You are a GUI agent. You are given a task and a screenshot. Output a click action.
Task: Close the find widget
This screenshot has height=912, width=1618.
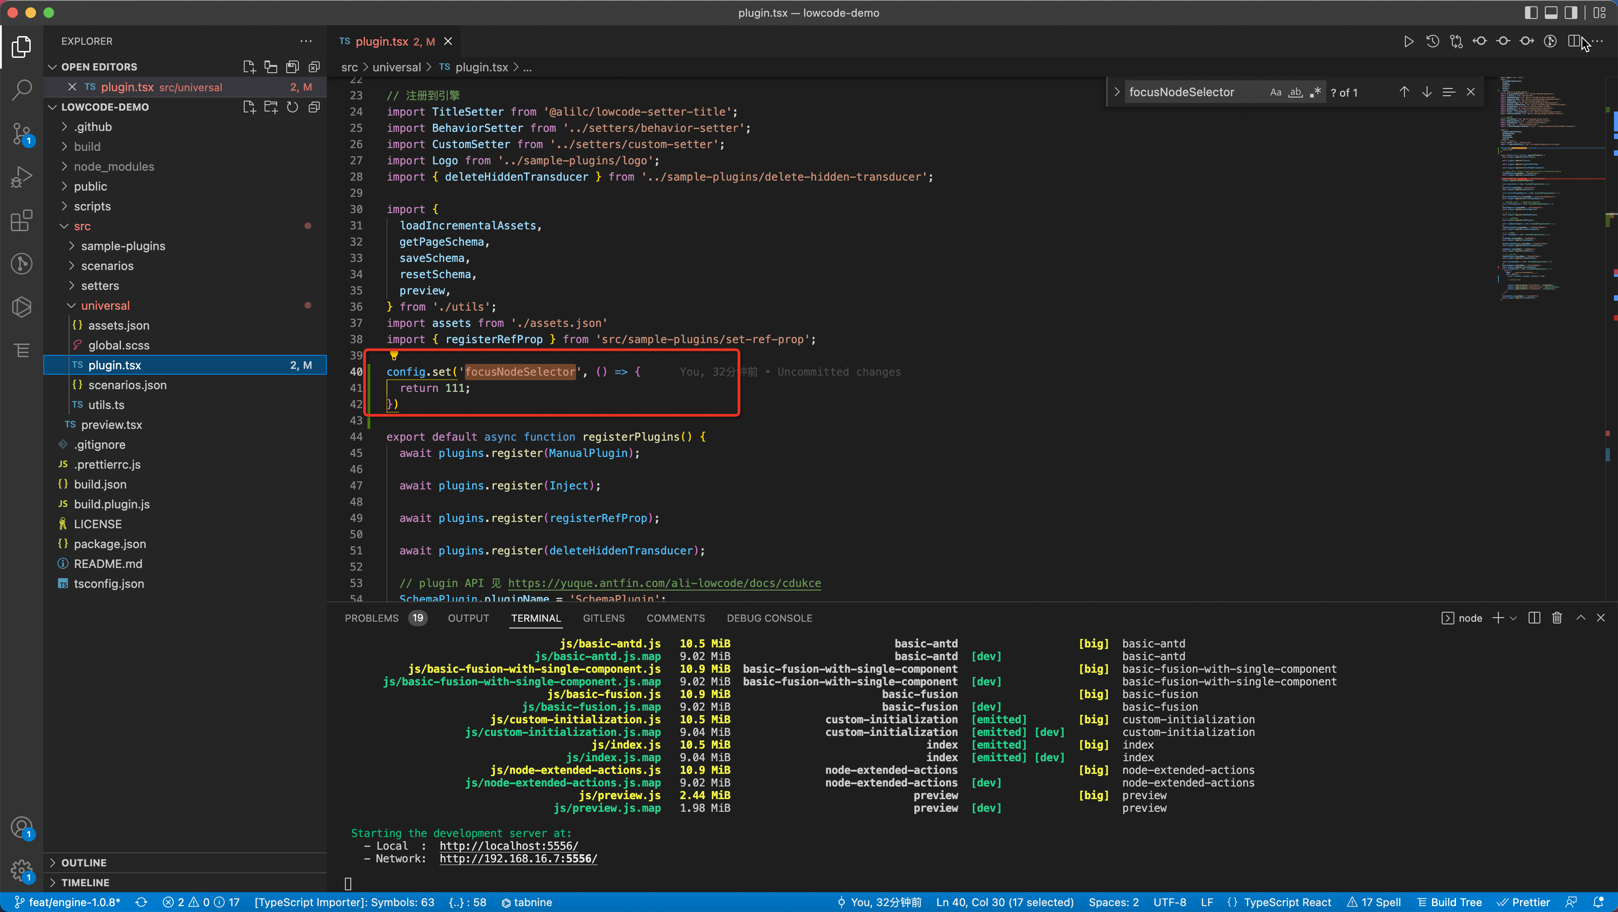(x=1471, y=93)
